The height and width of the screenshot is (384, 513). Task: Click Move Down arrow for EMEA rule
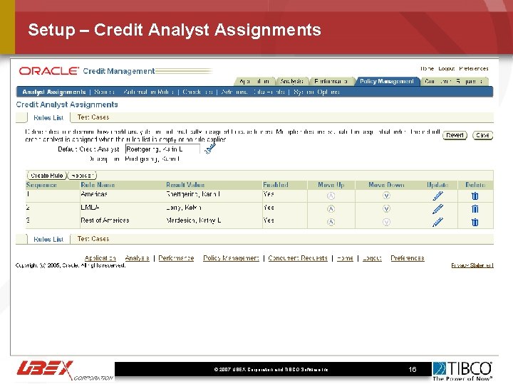[x=386, y=208]
